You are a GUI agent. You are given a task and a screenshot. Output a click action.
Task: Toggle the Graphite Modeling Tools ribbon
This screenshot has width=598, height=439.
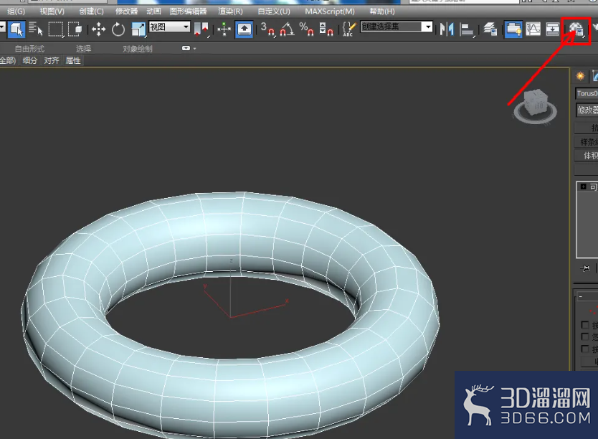[513, 29]
